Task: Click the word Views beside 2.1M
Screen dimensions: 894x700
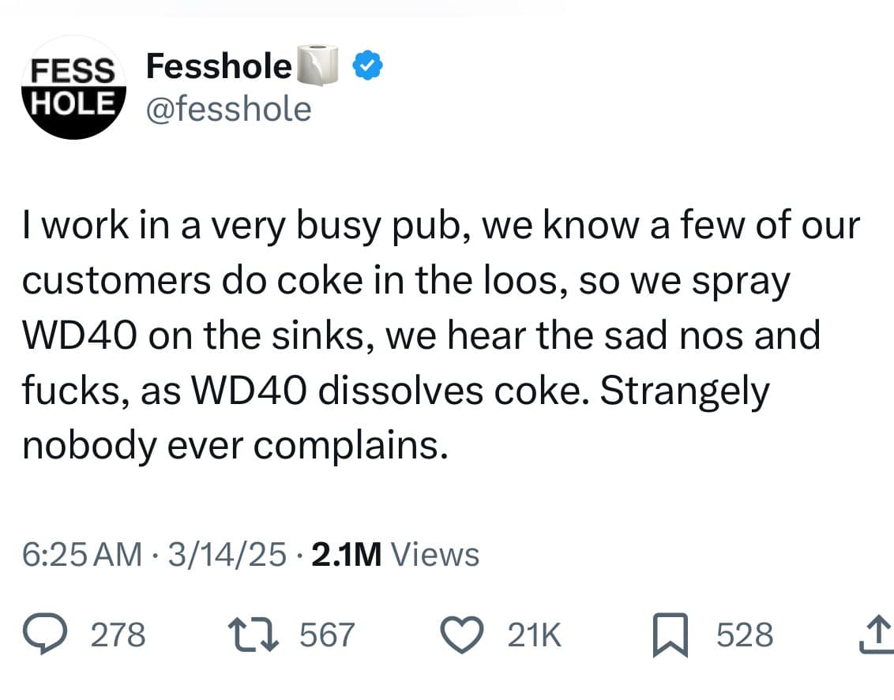Action: 435,555
